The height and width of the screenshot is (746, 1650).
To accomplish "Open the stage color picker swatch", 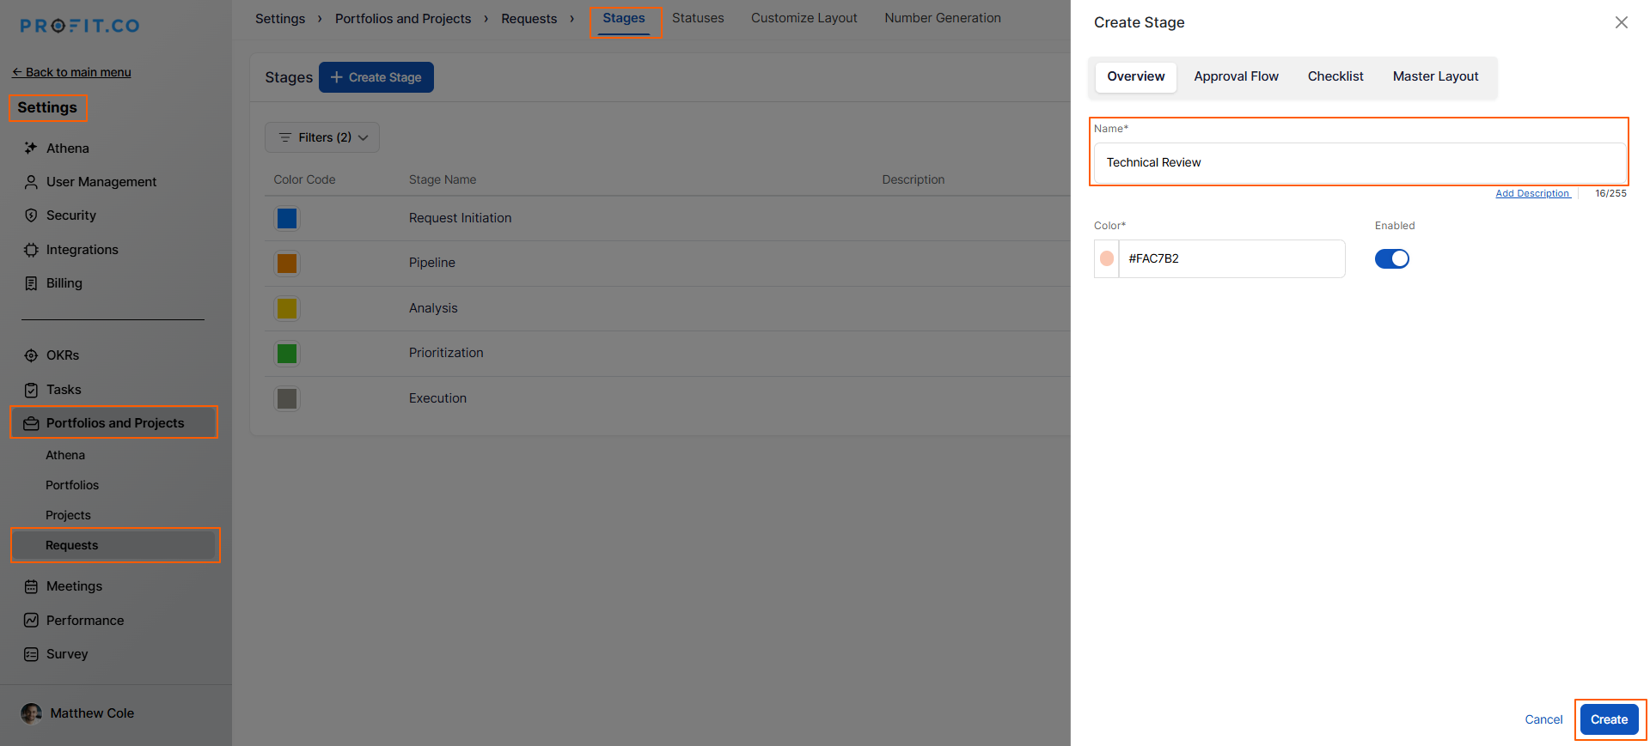I will pos(1107,258).
